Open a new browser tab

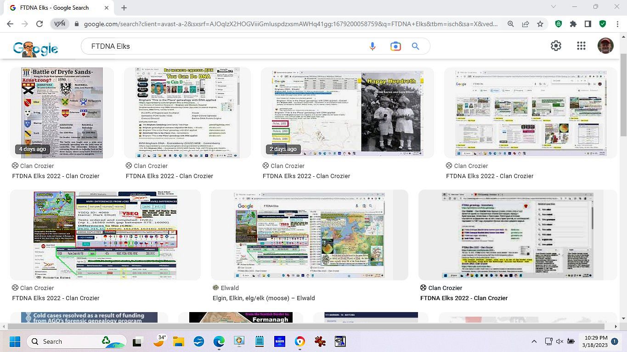click(124, 8)
